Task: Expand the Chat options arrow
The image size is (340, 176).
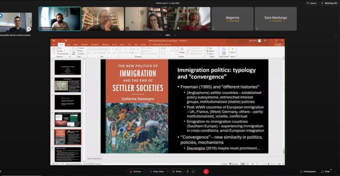Action: tap(333, 171)
